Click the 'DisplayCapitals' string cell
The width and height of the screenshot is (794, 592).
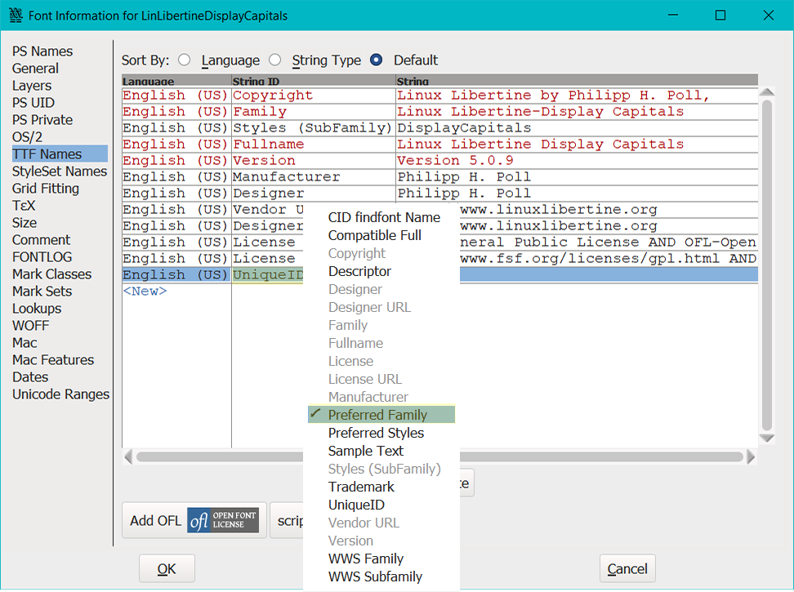click(x=577, y=128)
